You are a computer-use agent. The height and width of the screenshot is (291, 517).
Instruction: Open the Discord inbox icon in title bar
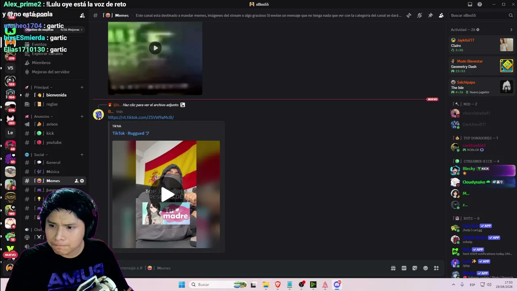[470, 4]
